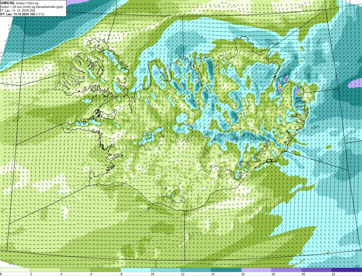Pick the darkest swatch above 22 m/s
The height and width of the screenshot is (276, 362).
347,270
